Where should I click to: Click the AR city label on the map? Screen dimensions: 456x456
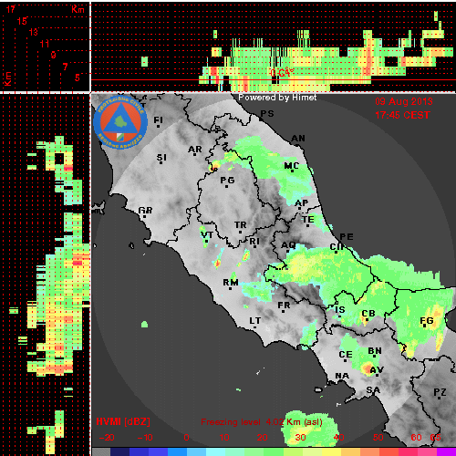[x=195, y=150]
